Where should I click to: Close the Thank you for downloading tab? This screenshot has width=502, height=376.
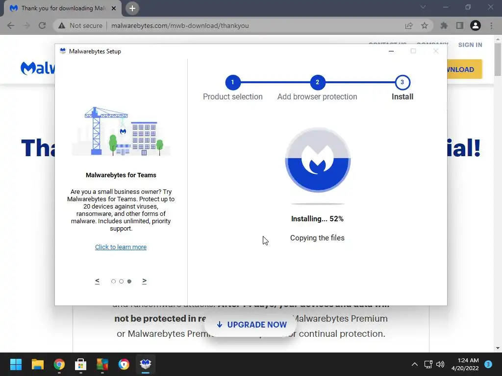click(x=114, y=8)
